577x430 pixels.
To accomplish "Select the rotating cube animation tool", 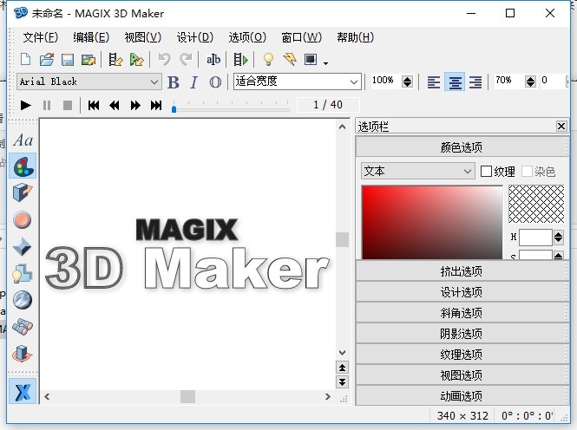I will pyautogui.click(x=23, y=354).
